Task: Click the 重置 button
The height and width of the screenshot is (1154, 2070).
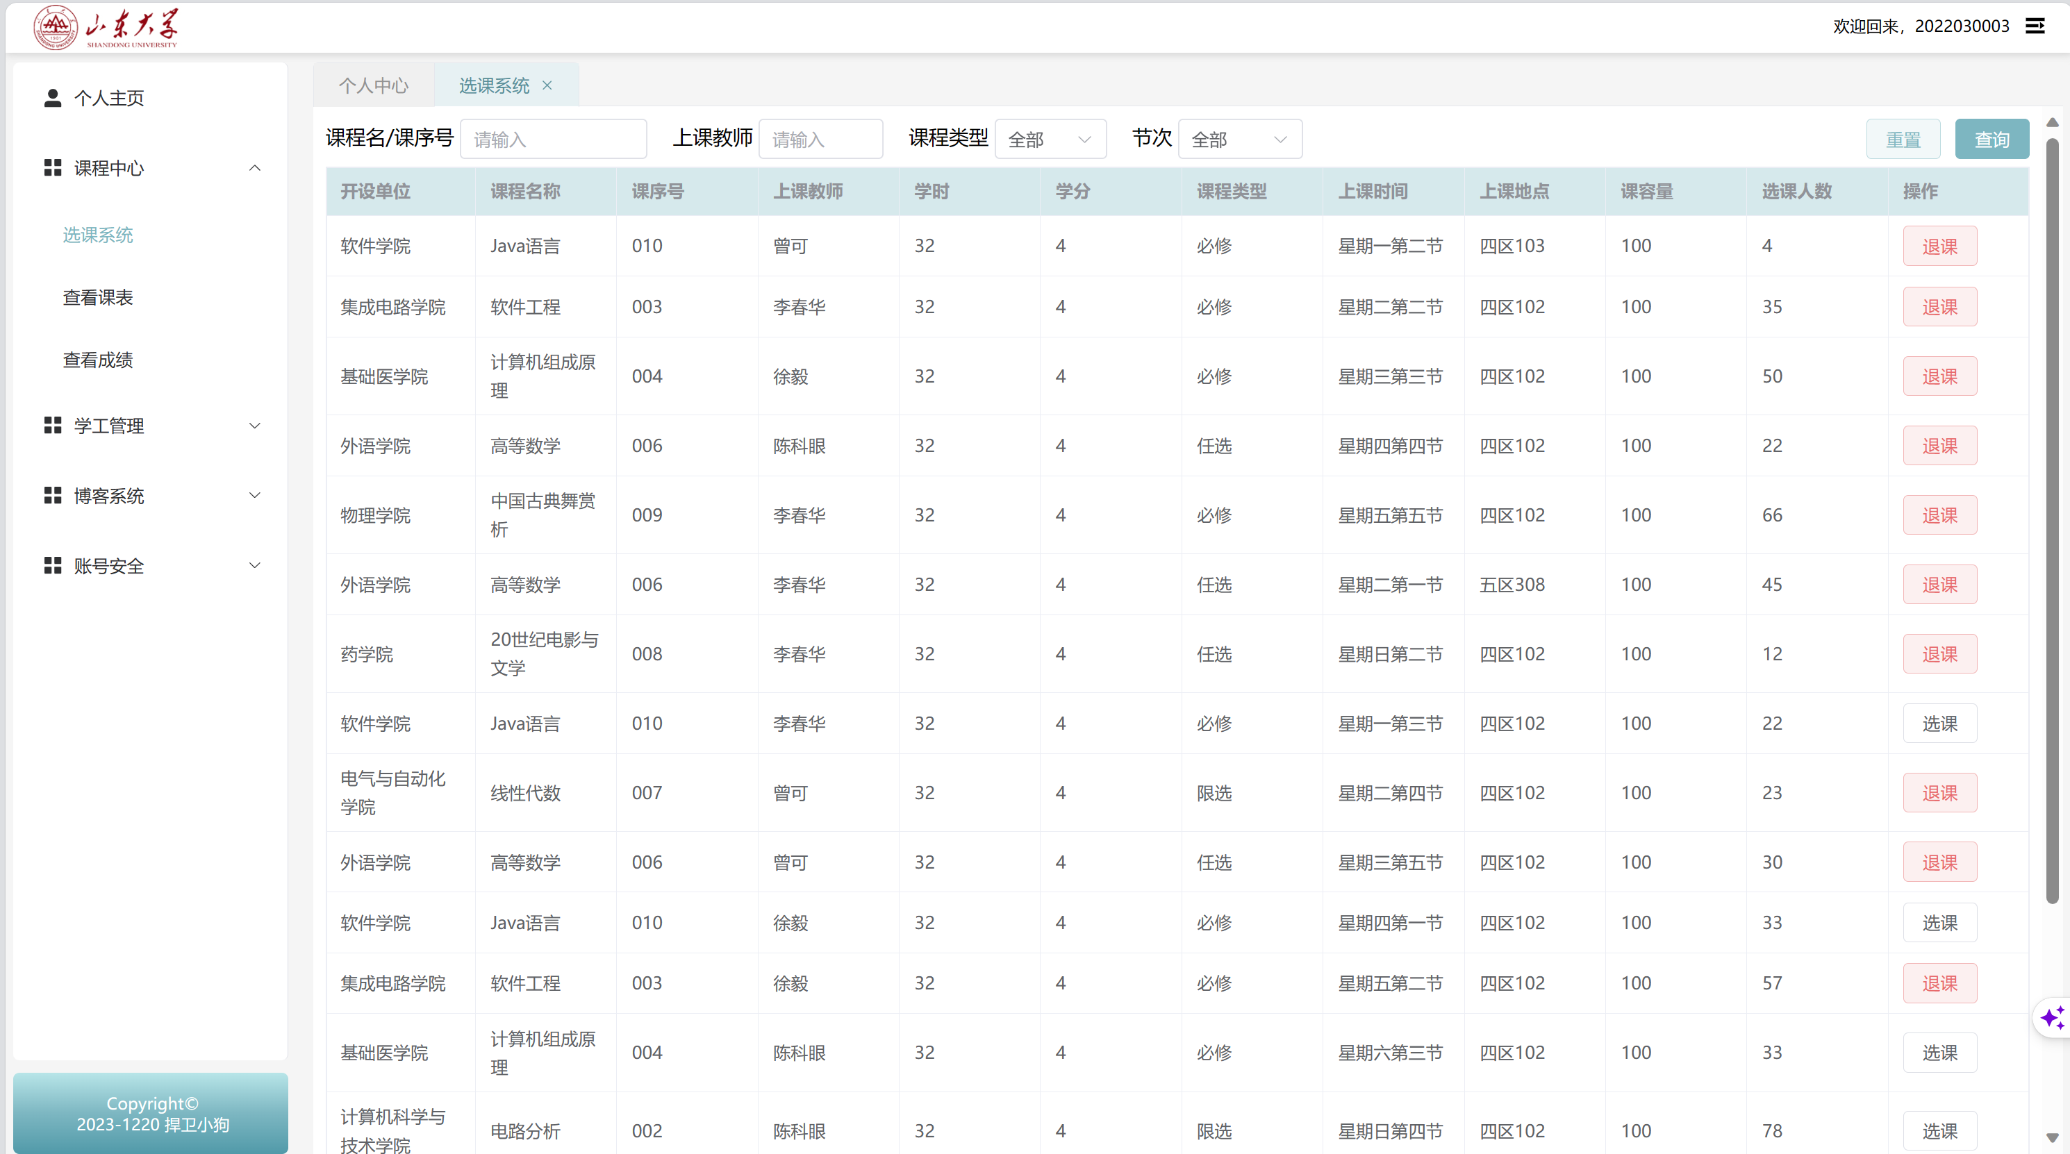Action: coord(1903,139)
